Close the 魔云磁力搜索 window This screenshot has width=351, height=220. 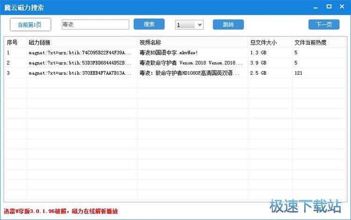pyautogui.click(x=342, y=7)
